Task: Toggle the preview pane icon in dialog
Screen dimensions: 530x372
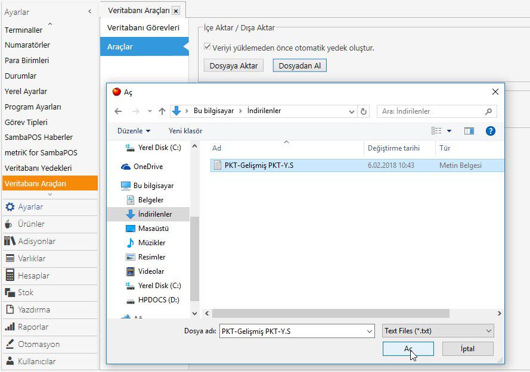Action: tap(469, 131)
